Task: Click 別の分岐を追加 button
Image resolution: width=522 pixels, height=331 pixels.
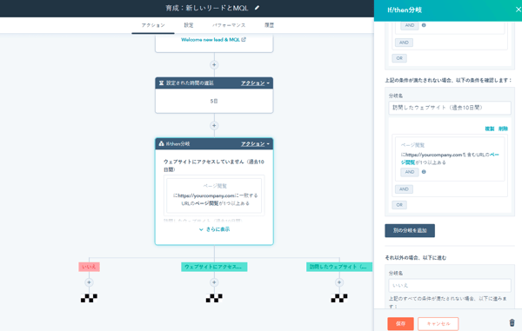Action: (x=410, y=230)
